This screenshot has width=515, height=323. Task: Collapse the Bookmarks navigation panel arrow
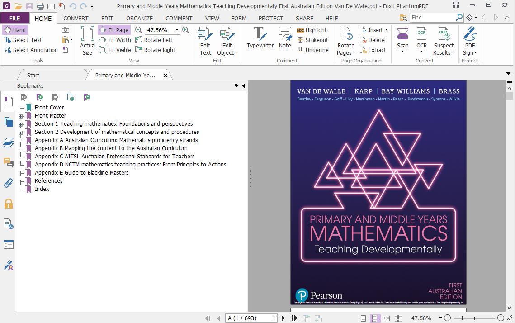[244, 85]
